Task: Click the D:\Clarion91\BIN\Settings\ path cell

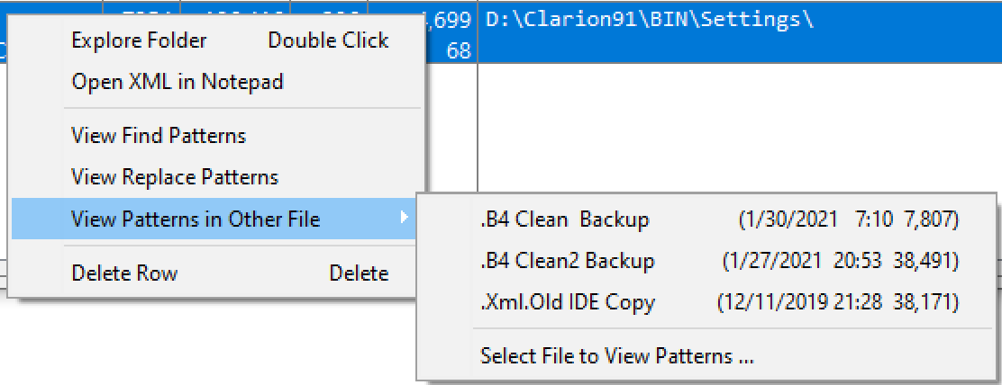Action: [649, 21]
